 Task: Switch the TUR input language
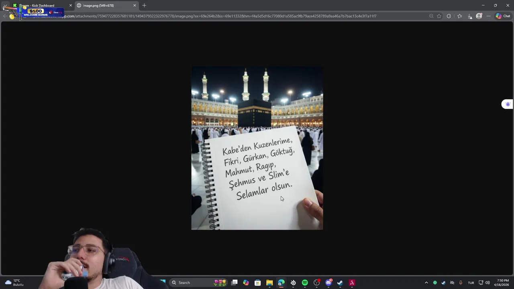click(471, 283)
